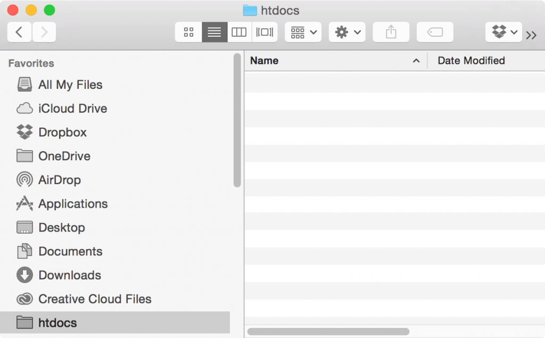Image resolution: width=545 pixels, height=338 pixels.
Task: Go back with the left arrow button
Action: point(20,32)
